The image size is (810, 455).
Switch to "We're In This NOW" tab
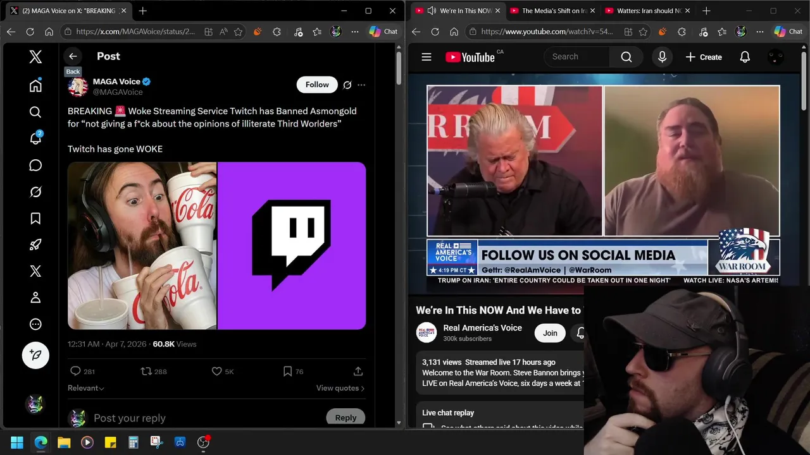pos(458,11)
